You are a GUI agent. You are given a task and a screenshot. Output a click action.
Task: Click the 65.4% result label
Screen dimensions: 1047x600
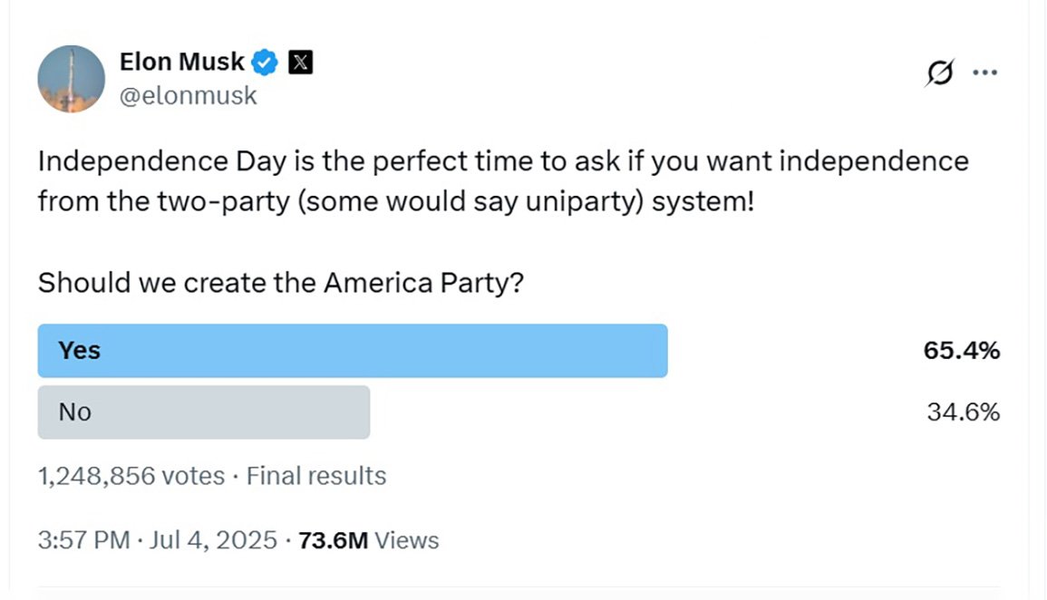(x=962, y=351)
